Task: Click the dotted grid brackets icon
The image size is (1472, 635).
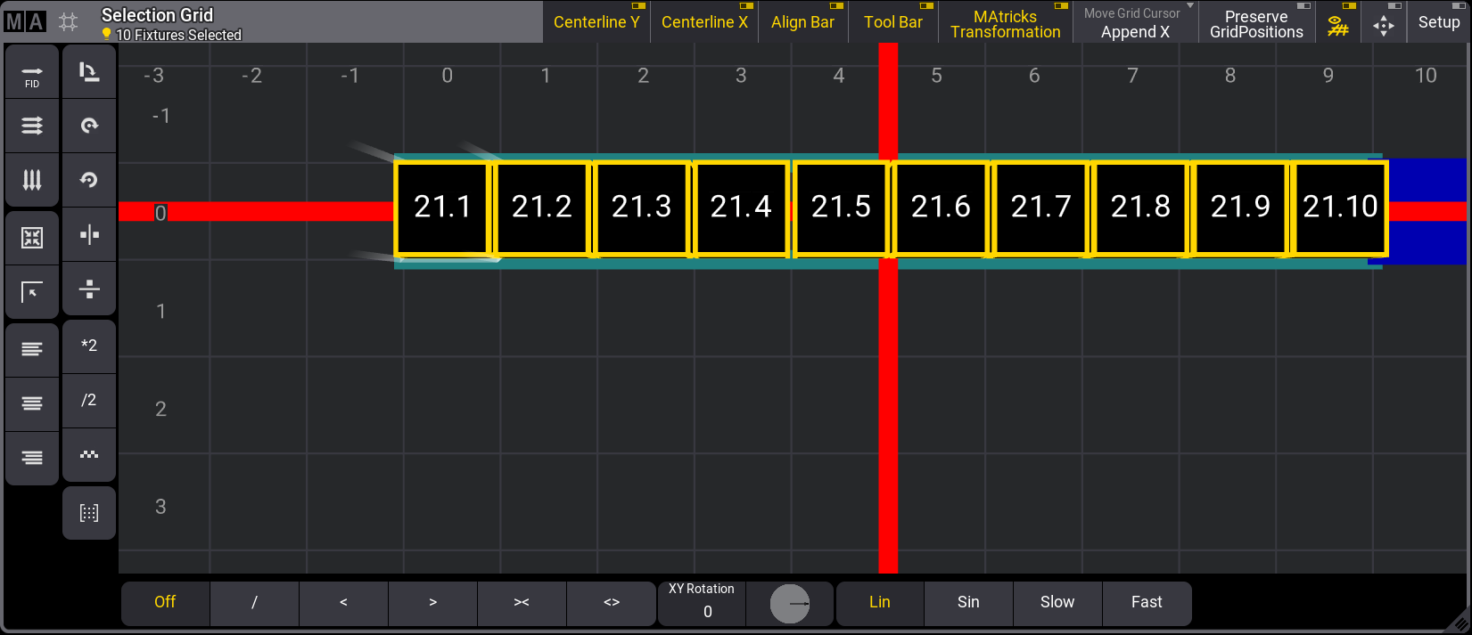Action: point(89,513)
